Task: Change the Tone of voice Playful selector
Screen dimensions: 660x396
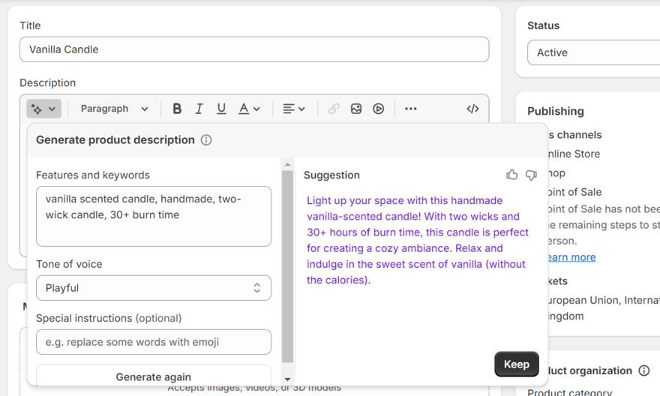Action: click(x=154, y=288)
